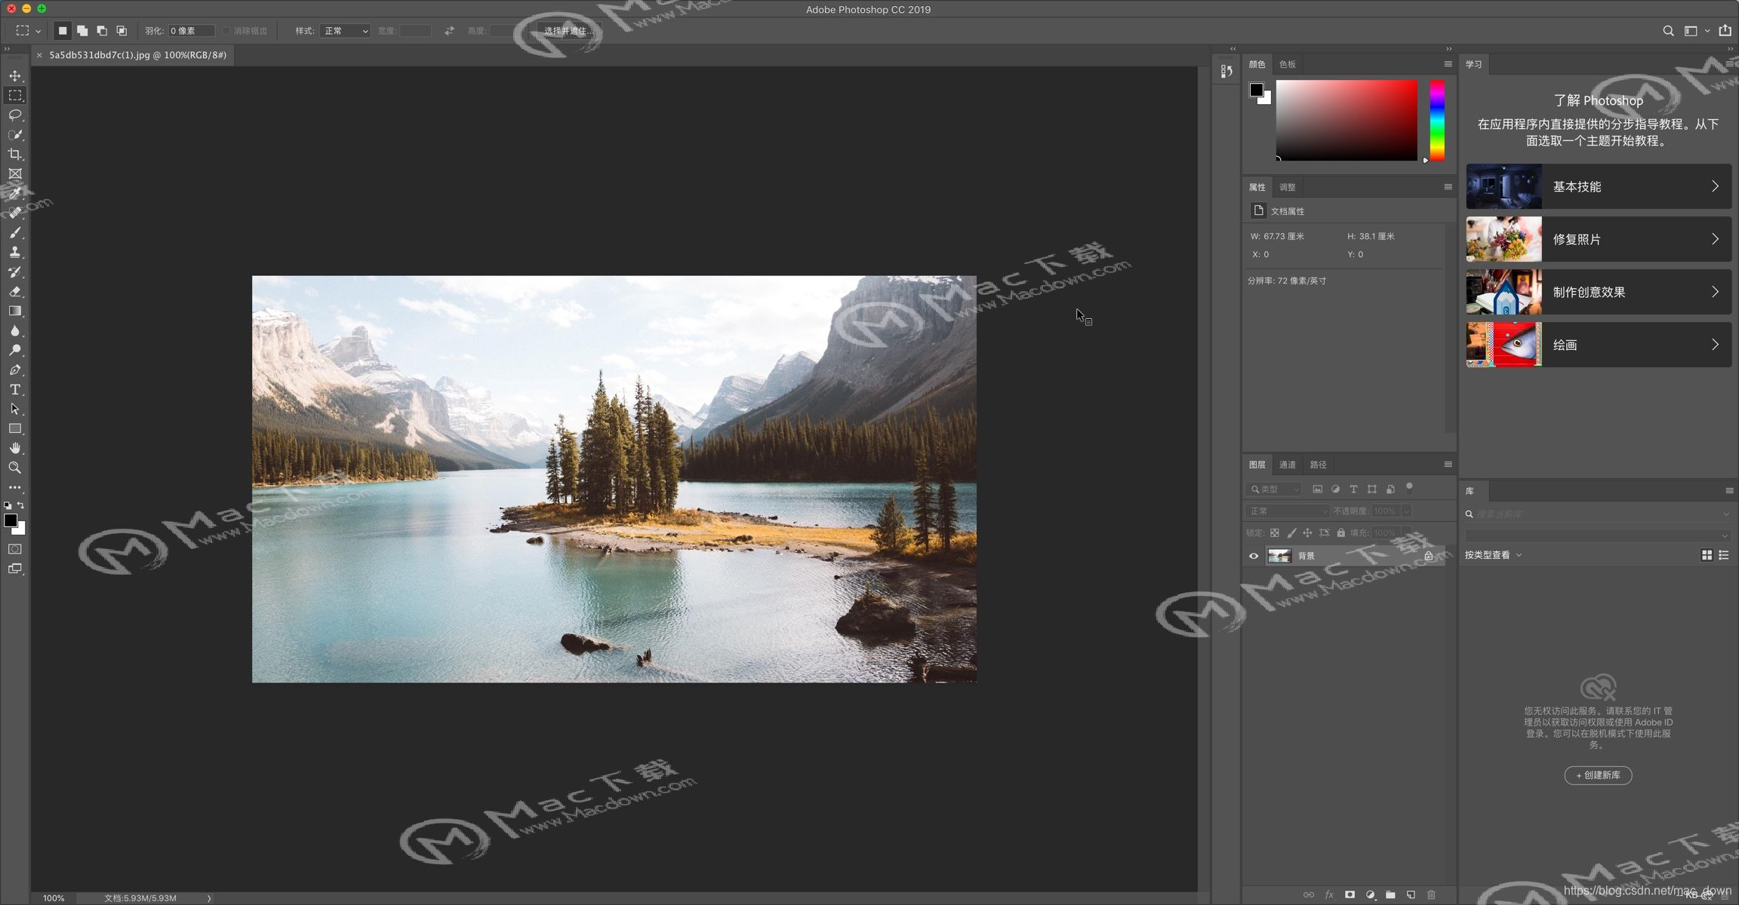The image size is (1739, 905).
Task: Open the 修复照片 tutorial
Action: click(1598, 239)
